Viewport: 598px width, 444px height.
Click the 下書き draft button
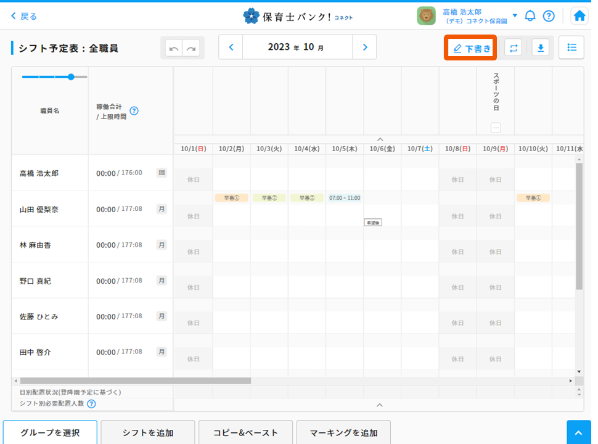[x=471, y=48]
